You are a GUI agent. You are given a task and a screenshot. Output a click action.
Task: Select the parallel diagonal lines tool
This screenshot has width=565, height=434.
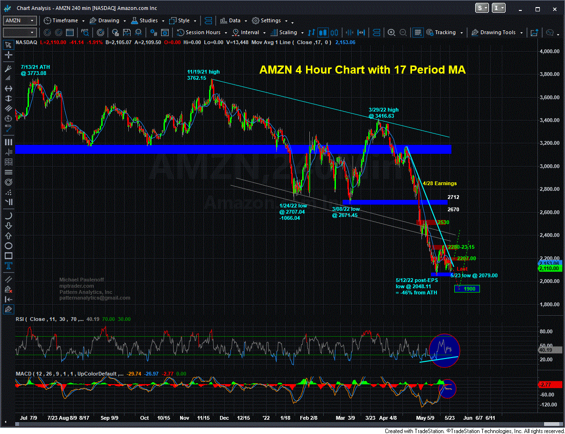(8, 108)
